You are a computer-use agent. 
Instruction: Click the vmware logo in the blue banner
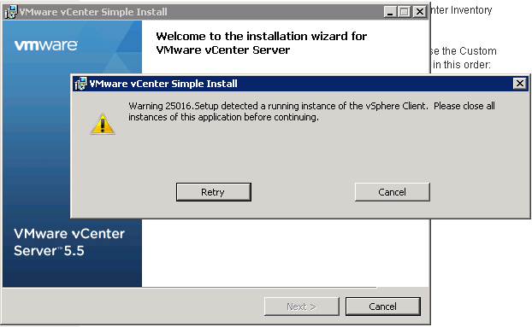point(46,45)
